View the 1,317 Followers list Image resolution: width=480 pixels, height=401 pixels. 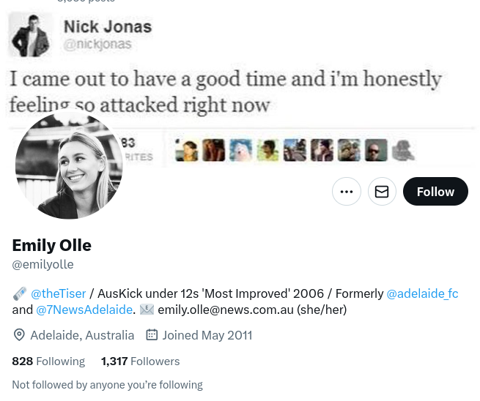click(x=140, y=361)
